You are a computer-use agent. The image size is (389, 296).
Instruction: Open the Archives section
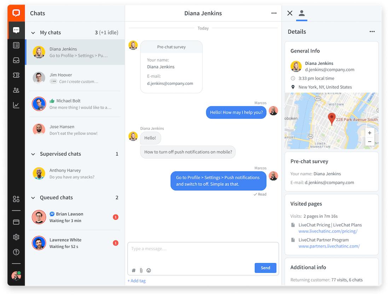click(16, 60)
